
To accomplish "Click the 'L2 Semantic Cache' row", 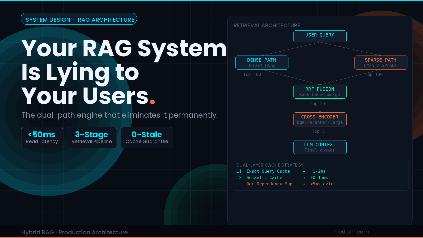I will coord(282,178).
